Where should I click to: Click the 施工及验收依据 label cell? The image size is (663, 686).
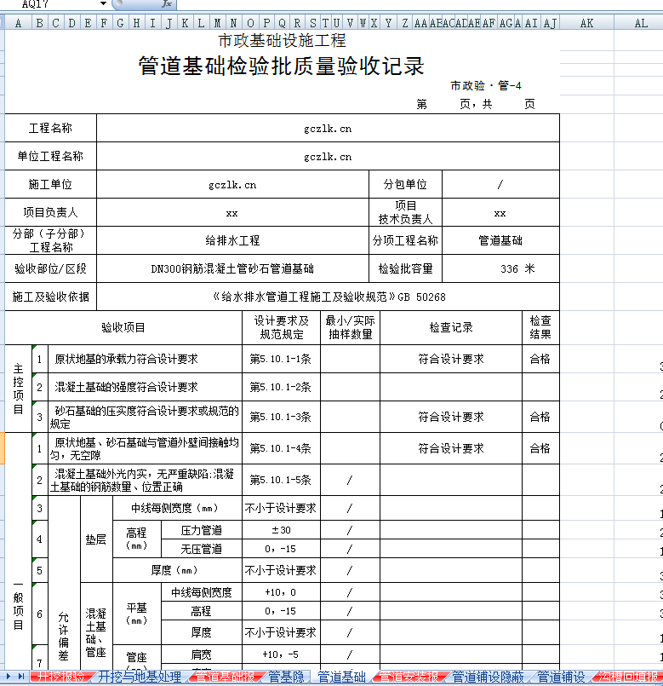(50, 297)
